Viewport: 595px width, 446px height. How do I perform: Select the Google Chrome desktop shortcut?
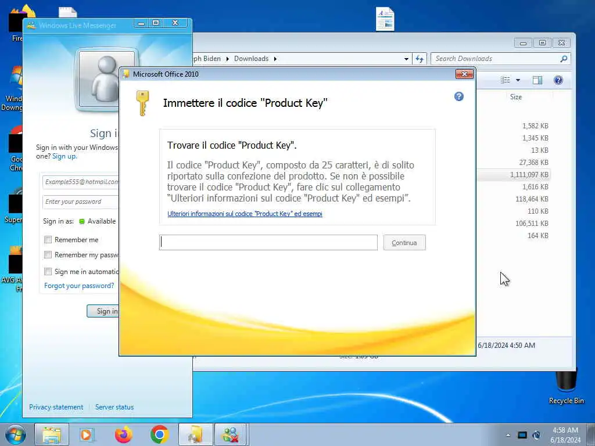(x=16, y=149)
